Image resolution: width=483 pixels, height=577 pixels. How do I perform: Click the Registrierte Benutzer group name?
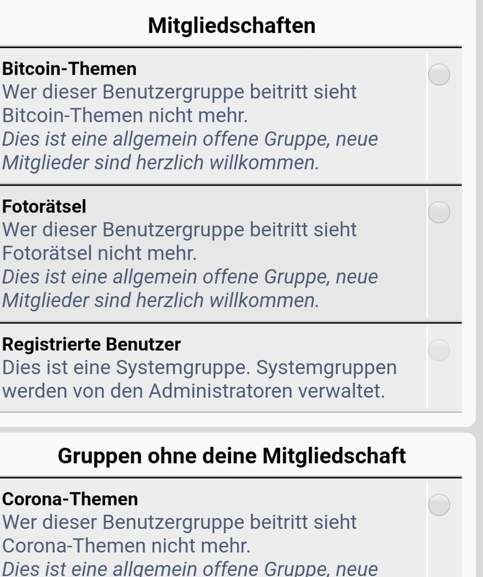click(x=91, y=344)
